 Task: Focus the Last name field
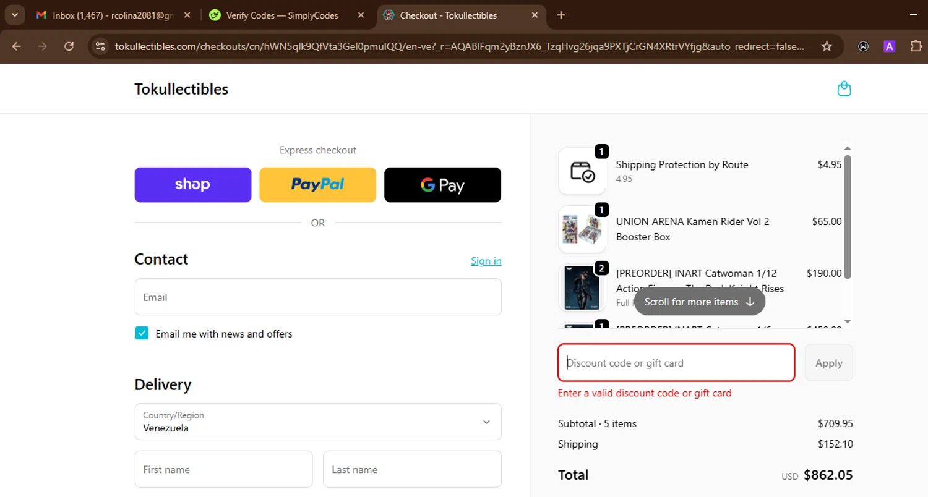(412, 469)
